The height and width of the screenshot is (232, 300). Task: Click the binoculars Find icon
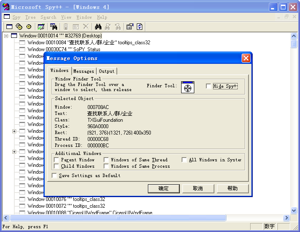tap(98, 27)
